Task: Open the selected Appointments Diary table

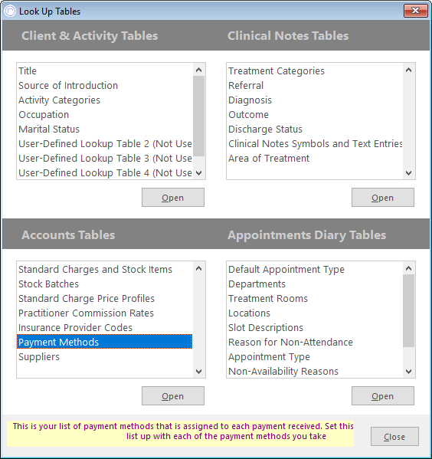Action: click(383, 396)
